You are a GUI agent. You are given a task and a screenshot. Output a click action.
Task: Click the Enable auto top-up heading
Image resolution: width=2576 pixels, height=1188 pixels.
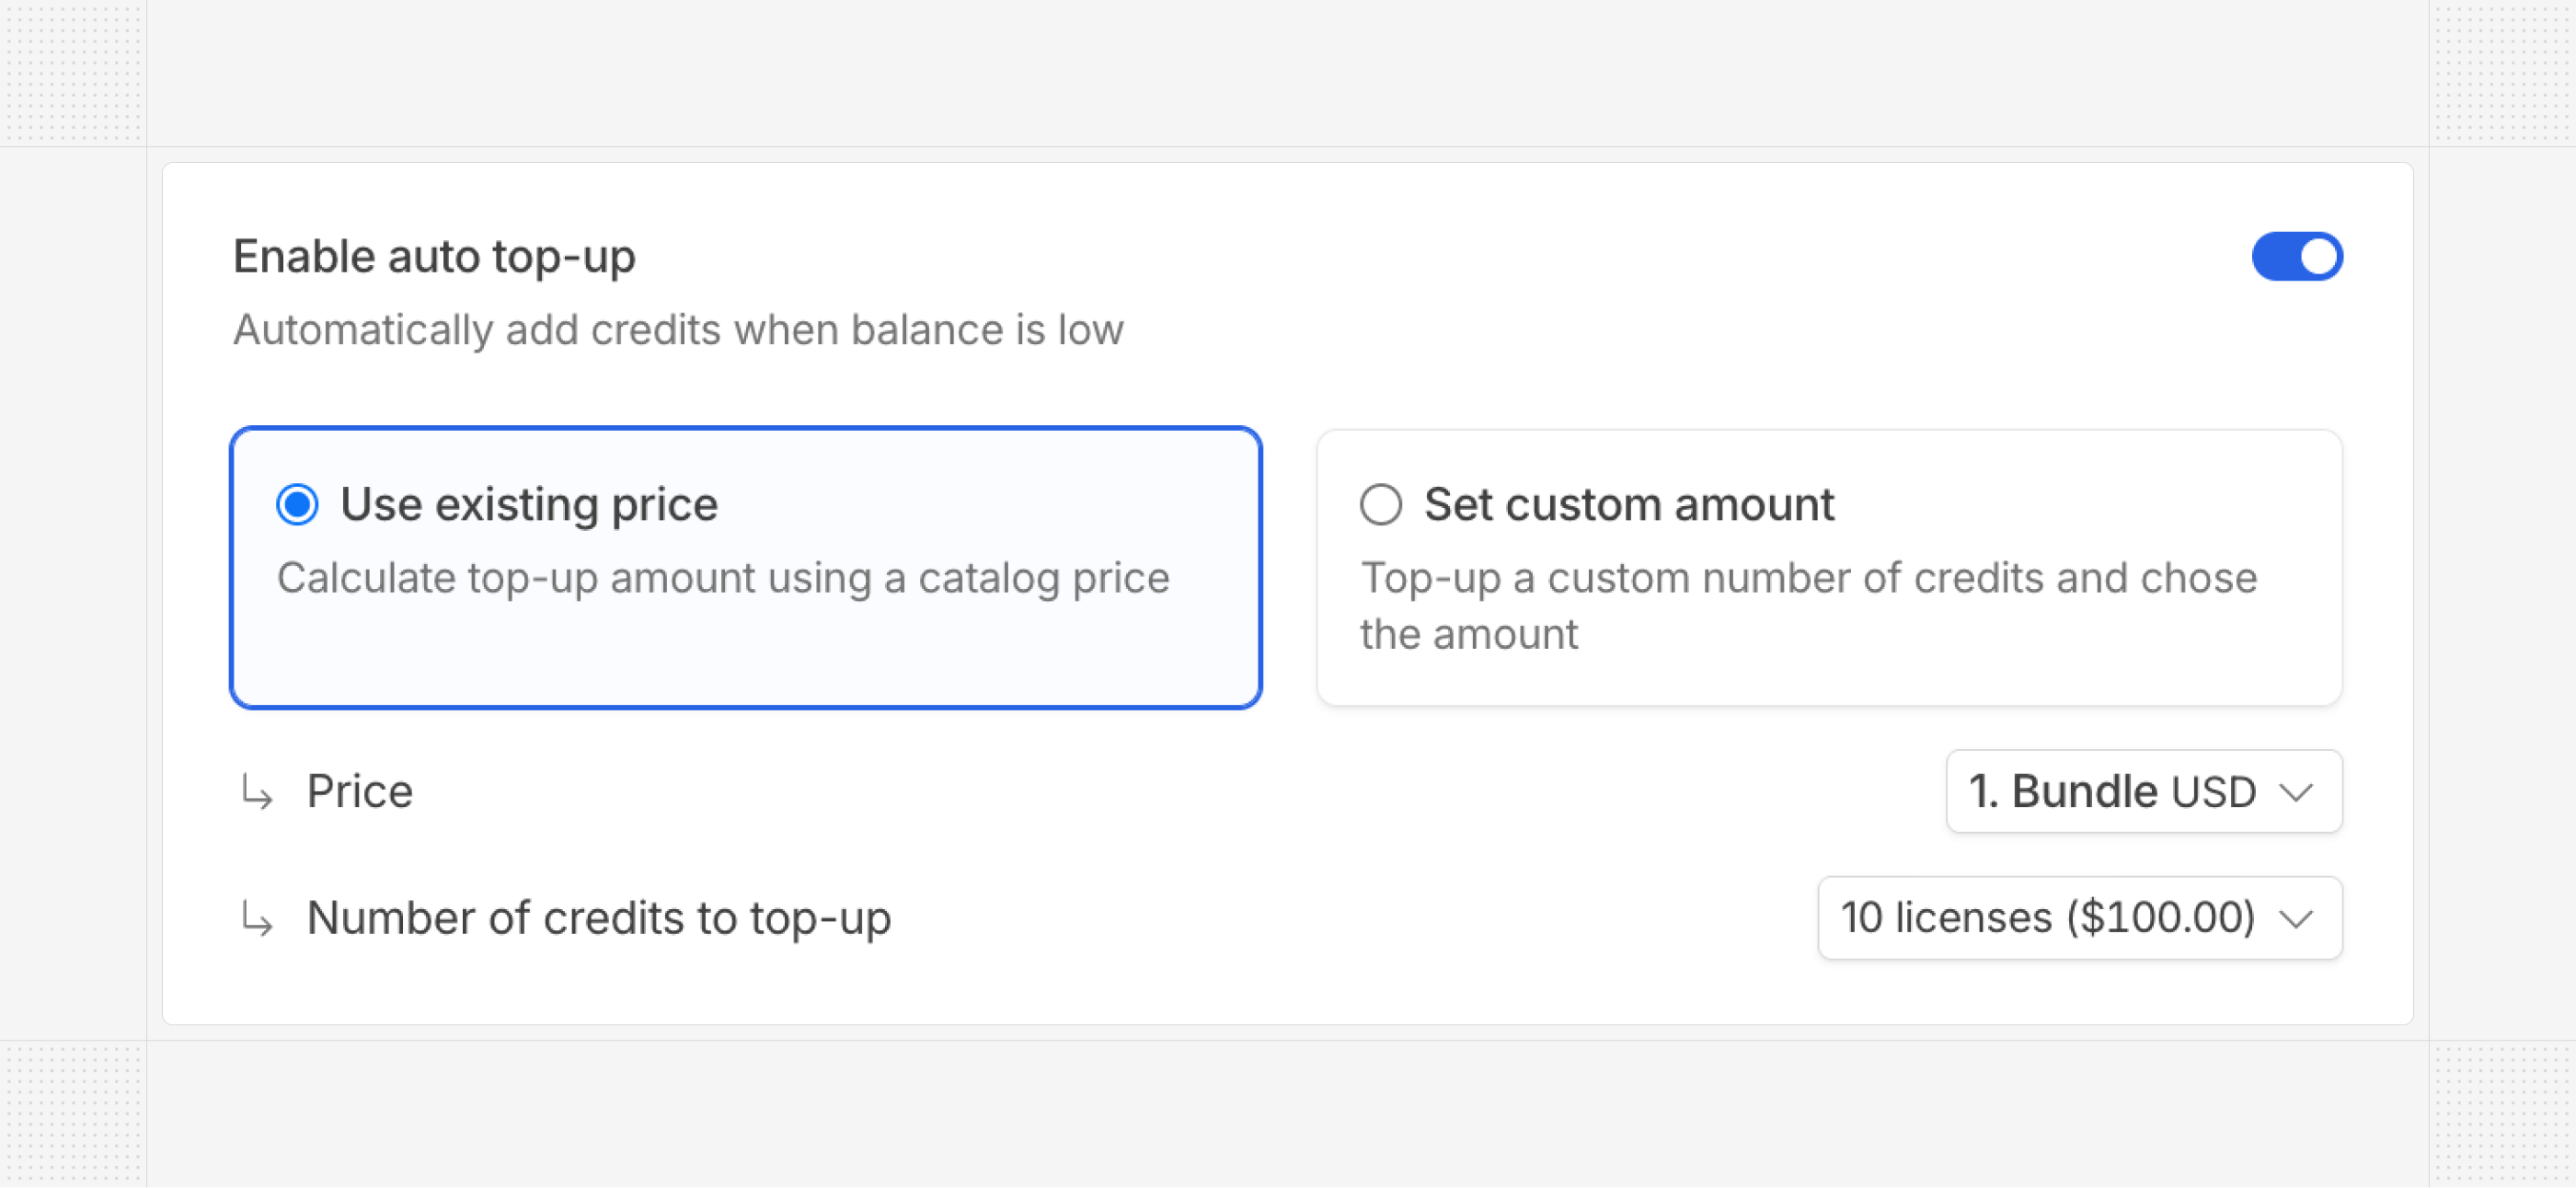click(x=434, y=257)
